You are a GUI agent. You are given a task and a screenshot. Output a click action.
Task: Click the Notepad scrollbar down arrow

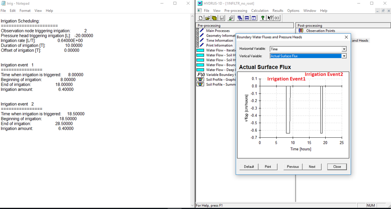pyautogui.click(x=192, y=205)
